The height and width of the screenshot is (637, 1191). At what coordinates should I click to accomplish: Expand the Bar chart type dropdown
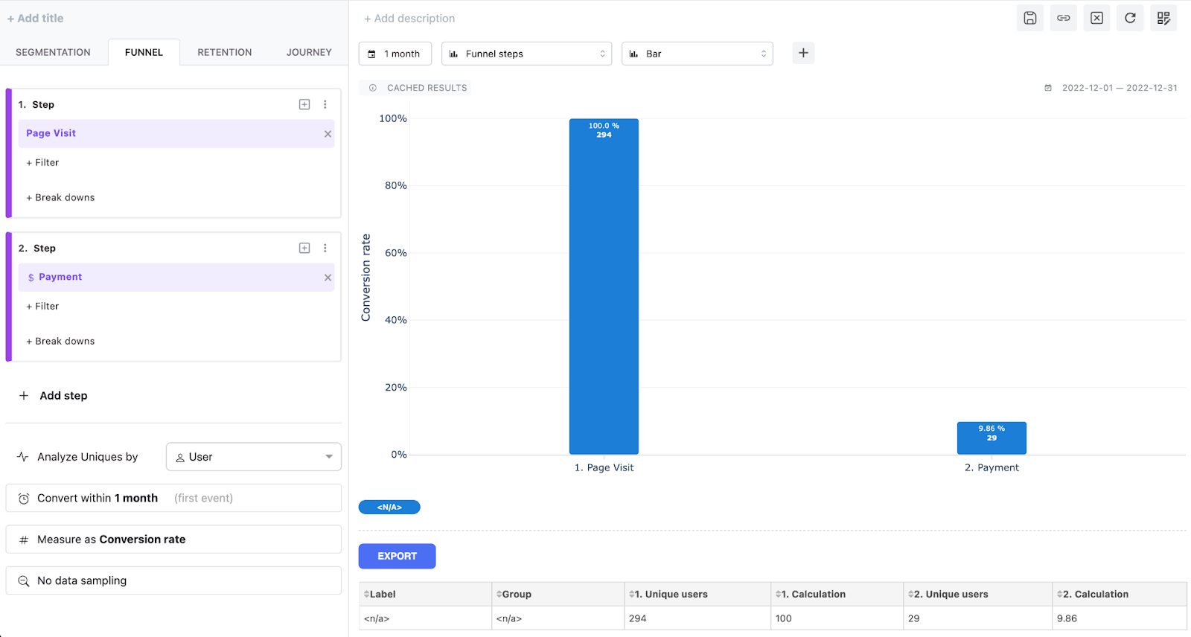(x=697, y=54)
